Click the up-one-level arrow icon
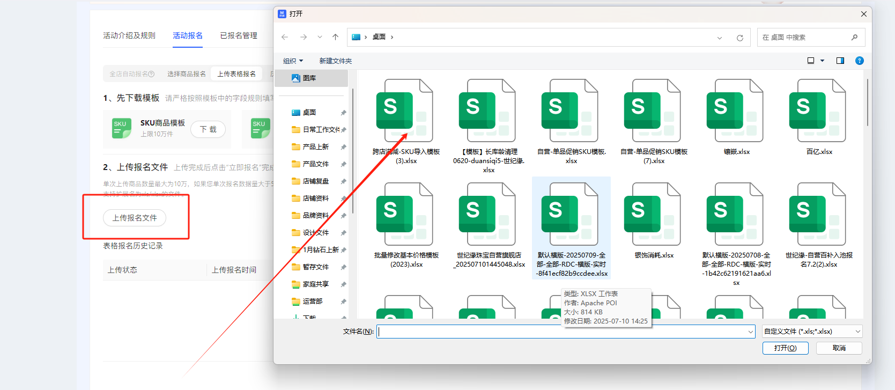This screenshot has height=390, width=895. point(335,37)
